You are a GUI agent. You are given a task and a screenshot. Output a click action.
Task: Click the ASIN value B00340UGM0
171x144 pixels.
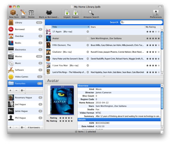(102, 123)
